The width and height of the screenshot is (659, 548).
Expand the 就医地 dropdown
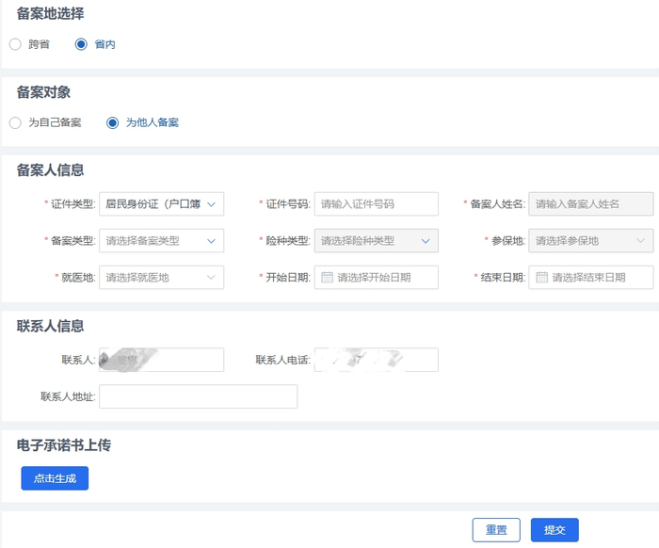click(x=161, y=278)
